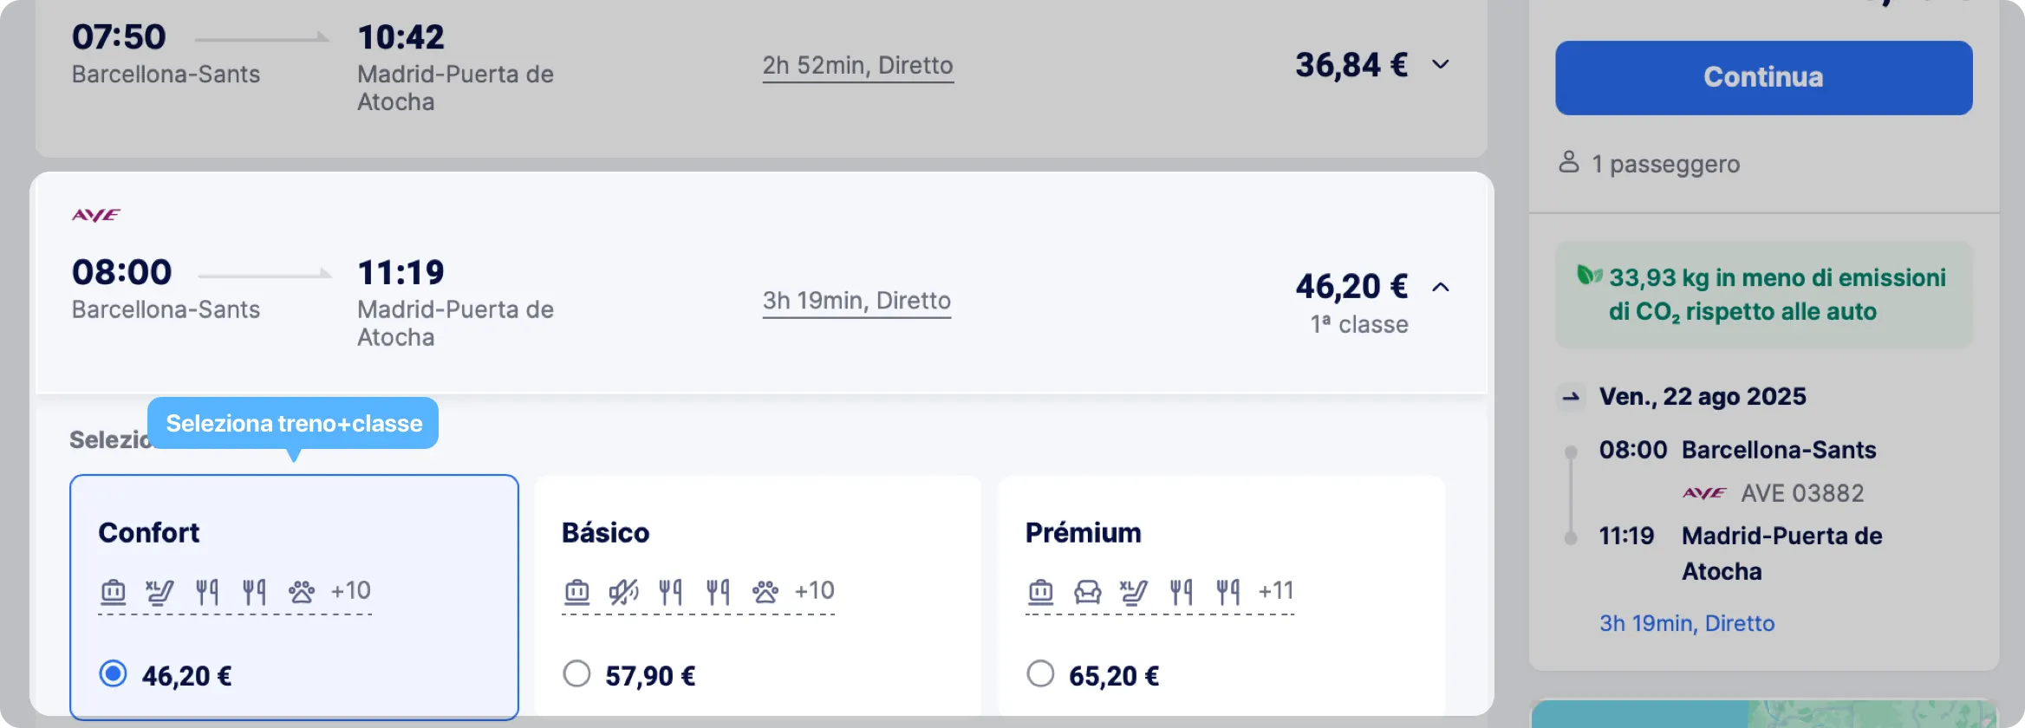Click the pet paw icon under Confort
2025x728 pixels.
tap(302, 592)
